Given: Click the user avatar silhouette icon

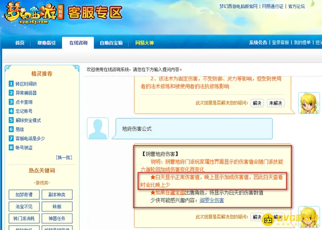Looking at the screenshot, I should pos(98,128).
